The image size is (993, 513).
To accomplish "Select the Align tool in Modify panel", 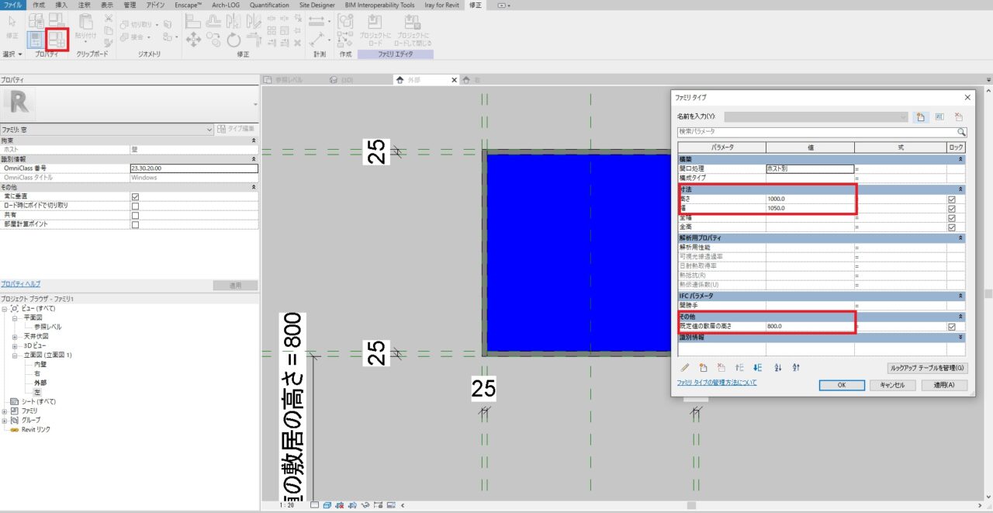I will (193, 21).
